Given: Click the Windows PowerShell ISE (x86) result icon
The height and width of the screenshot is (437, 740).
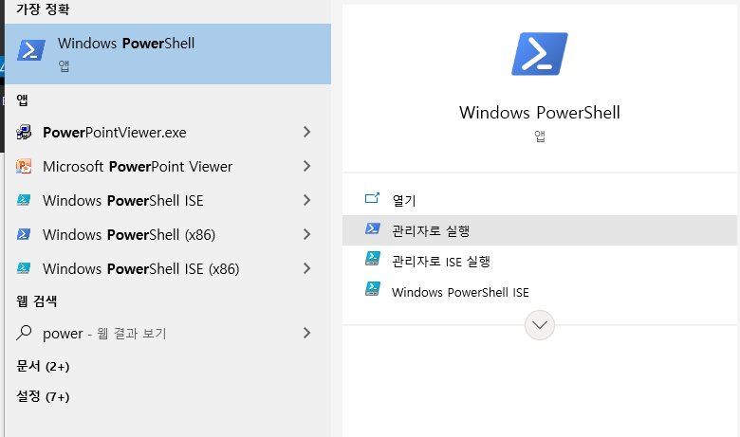Looking at the screenshot, I should pyautogui.click(x=24, y=268).
